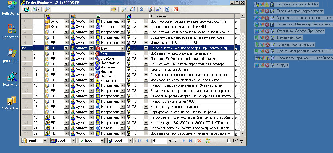Click the red X delete record icon
The height and width of the screenshot is (153, 333).
[199, 141]
